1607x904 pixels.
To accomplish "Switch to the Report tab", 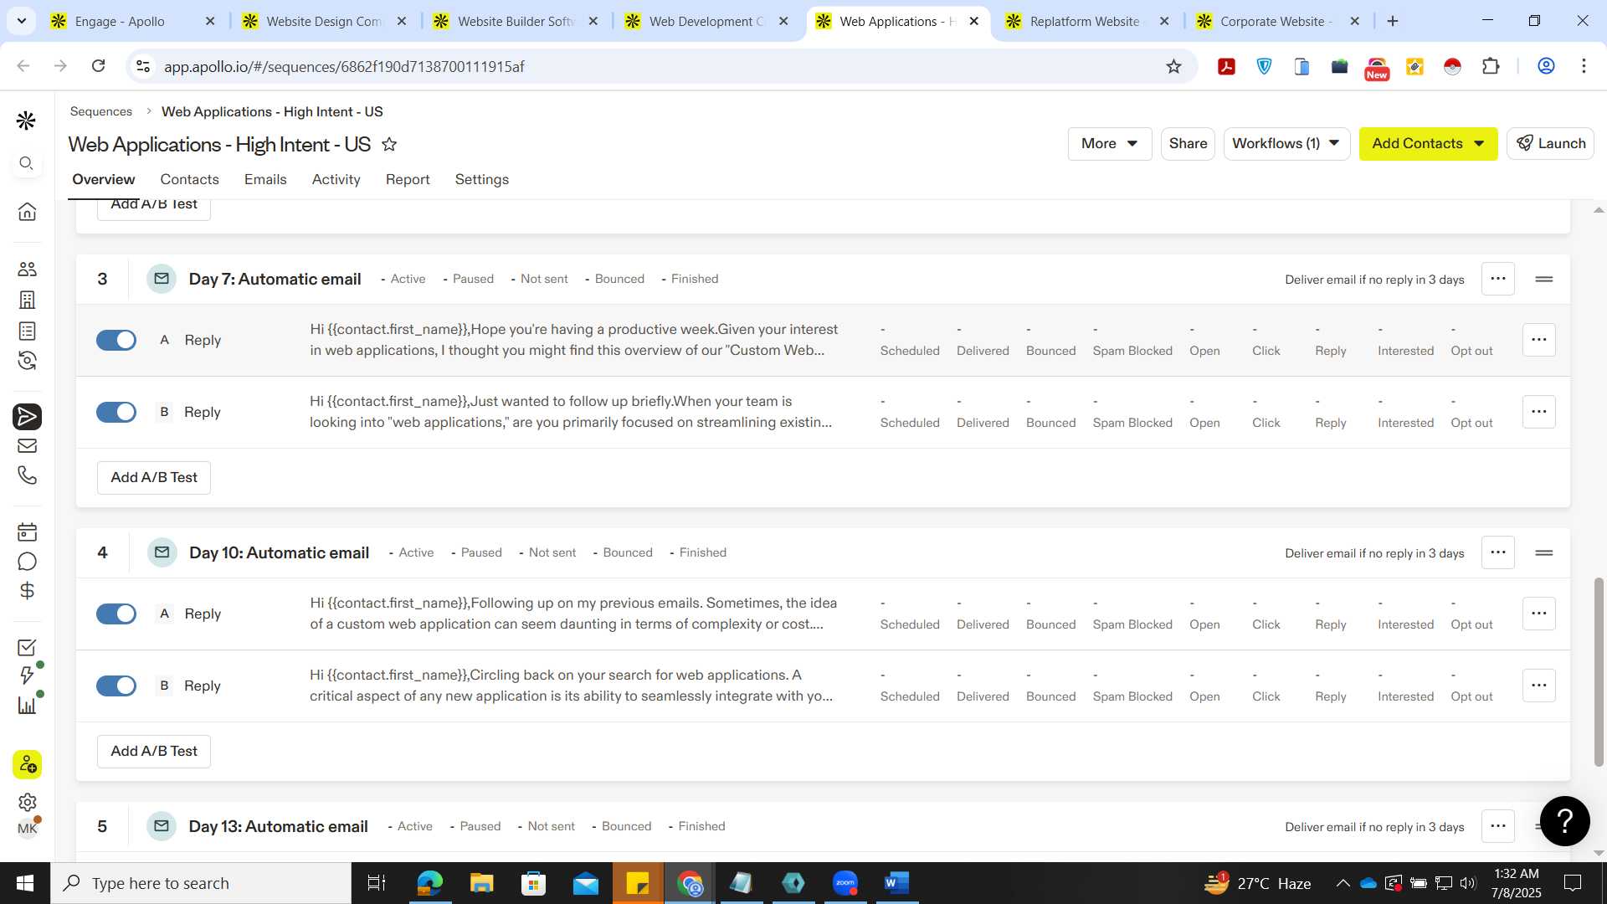I will coord(408,179).
